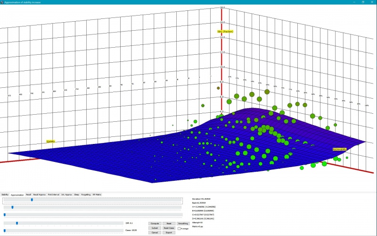The width and height of the screenshot is (377, 236).
Task: Click the app icon in title bar
Action: point(2,2)
